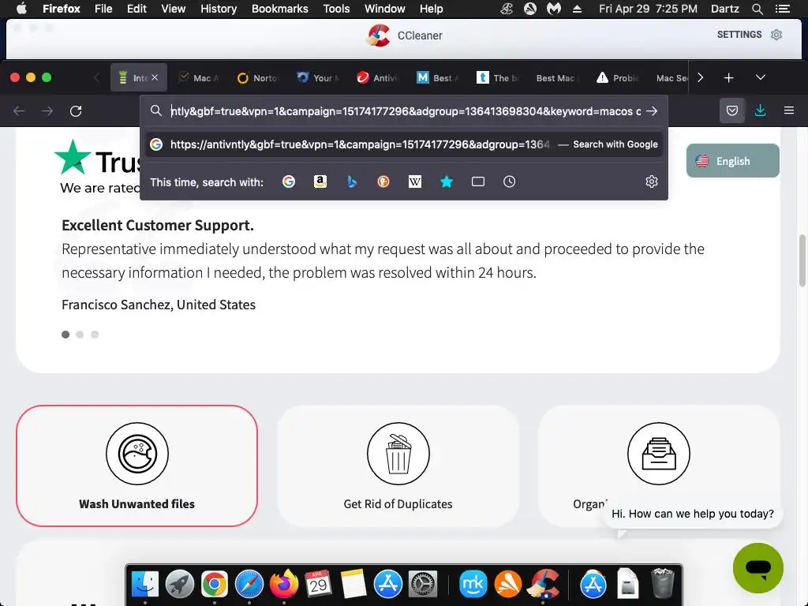Go forward with the toolbar arrow
The width and height of the screenshot is (808, 606).
47,111
